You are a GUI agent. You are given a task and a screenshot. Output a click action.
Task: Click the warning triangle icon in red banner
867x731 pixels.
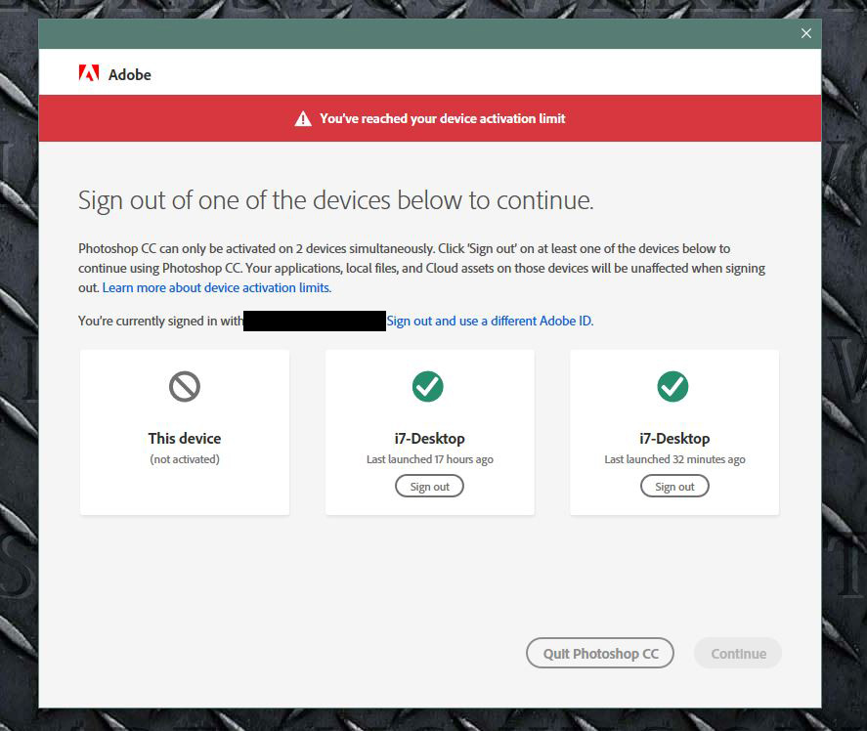point(303,118)
